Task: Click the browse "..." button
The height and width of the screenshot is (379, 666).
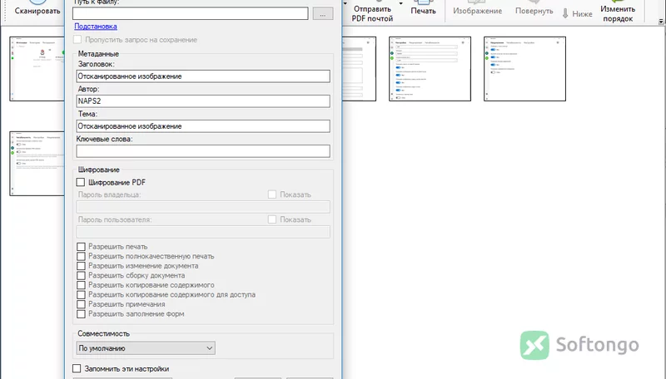Action: pos(323,13)
